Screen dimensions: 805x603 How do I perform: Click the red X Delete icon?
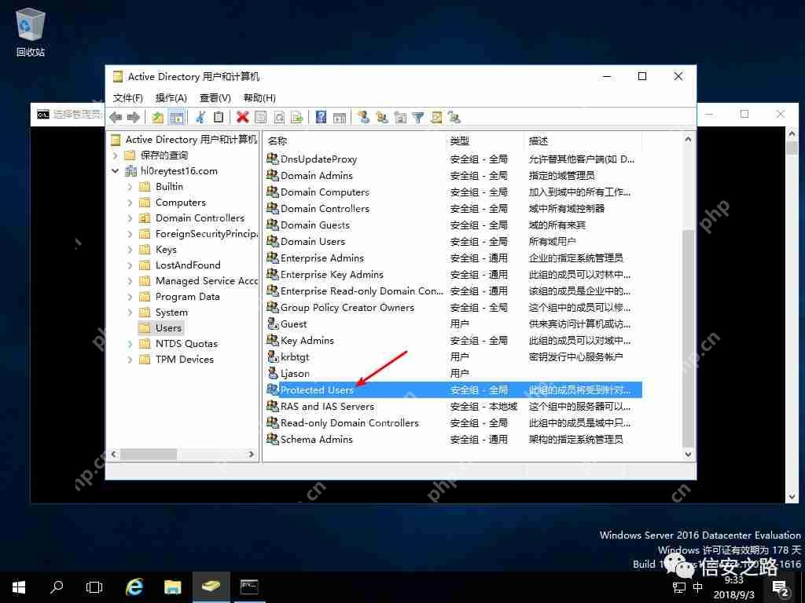tap(242, 118)
